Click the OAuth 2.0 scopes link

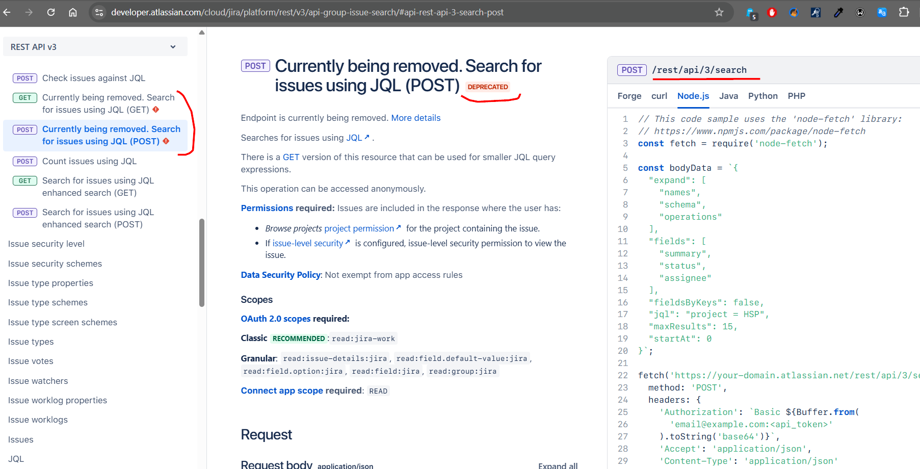click(x=275, y=319)
